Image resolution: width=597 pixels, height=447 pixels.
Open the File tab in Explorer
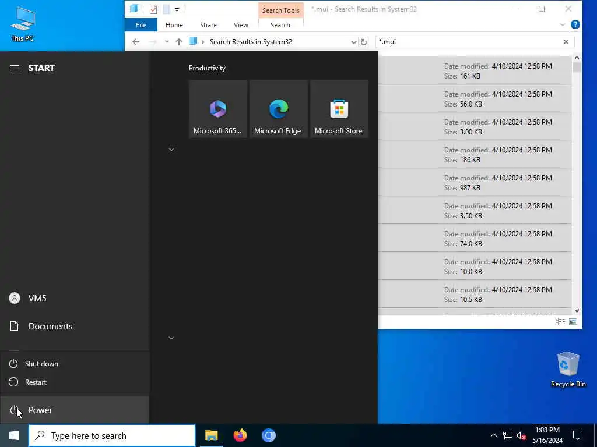point(141,25)
